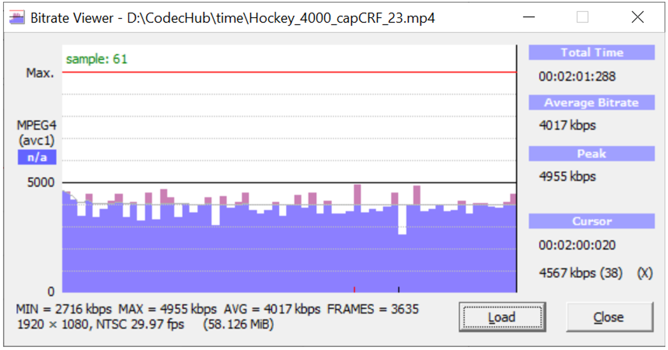The image size is (668, 350).
Task: Minimize the Bitrate Viewer window
Action: [x=528, y=17]
